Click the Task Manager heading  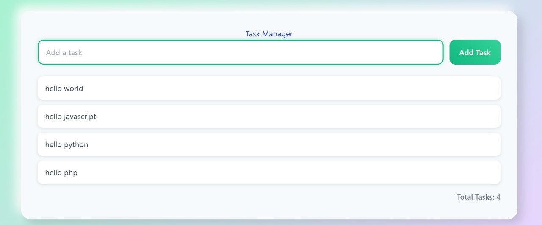tap(269, 34)
